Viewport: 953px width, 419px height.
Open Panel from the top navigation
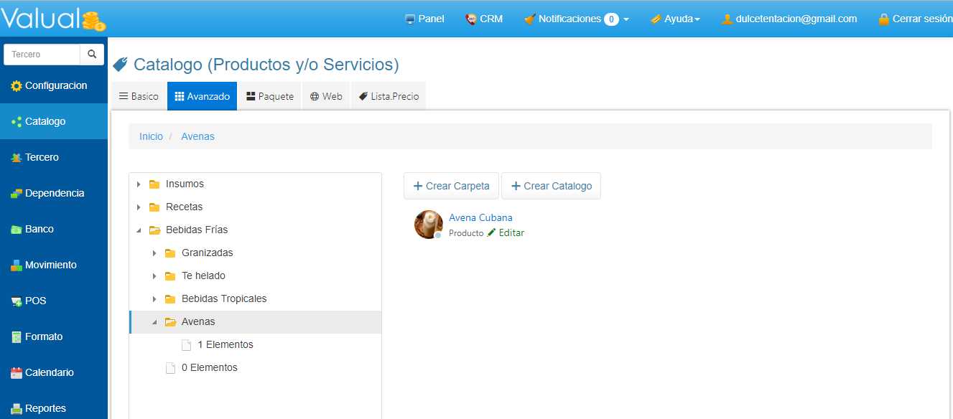424,19
